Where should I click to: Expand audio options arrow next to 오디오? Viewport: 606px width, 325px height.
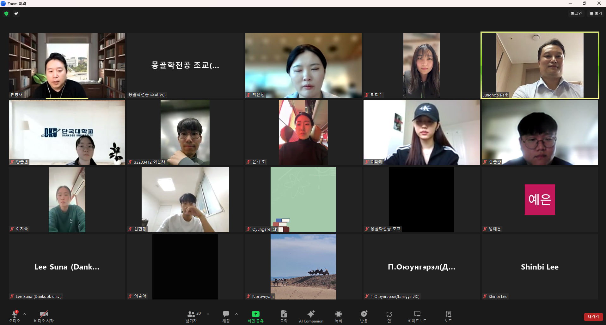(25, 314)
